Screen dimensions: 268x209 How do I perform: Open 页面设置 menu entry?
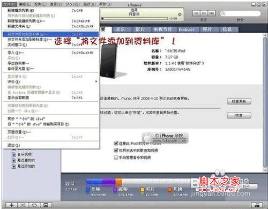[x=51, y=132]
